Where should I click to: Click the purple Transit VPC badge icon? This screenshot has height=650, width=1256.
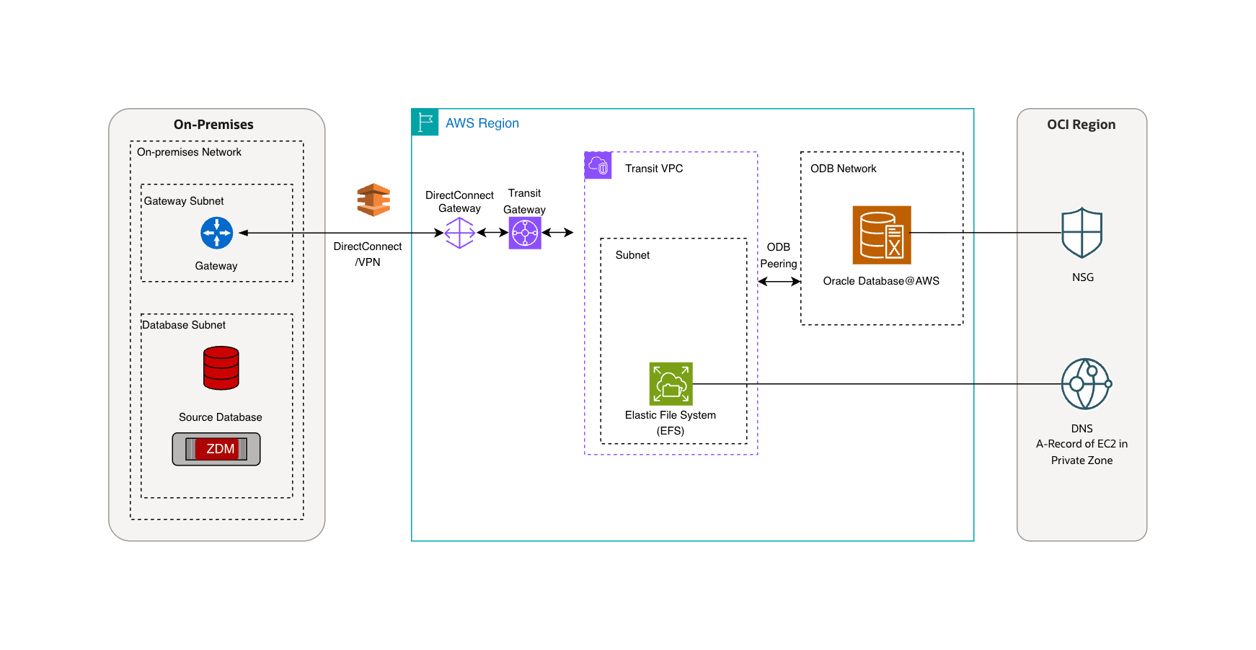click(598, 165)
